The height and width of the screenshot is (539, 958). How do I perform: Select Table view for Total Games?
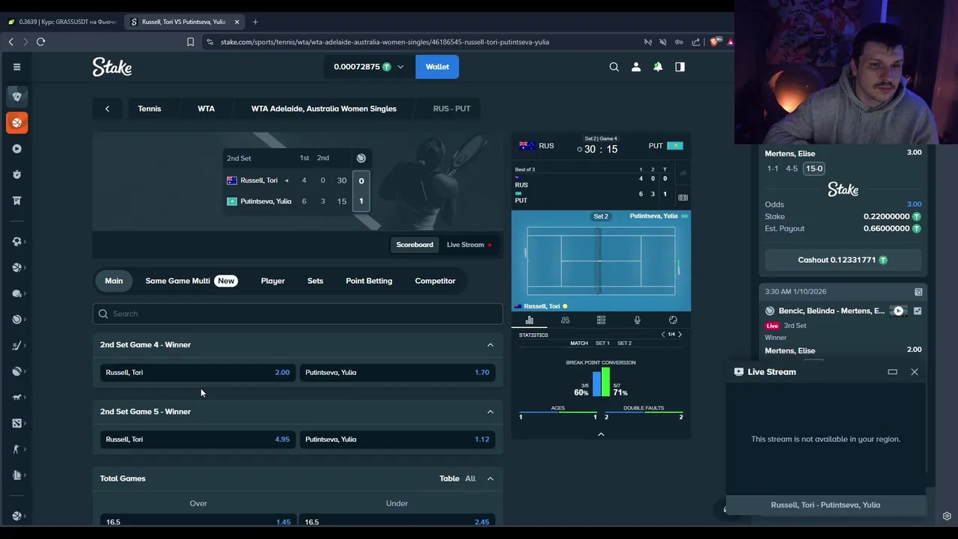tap(449, 478)
